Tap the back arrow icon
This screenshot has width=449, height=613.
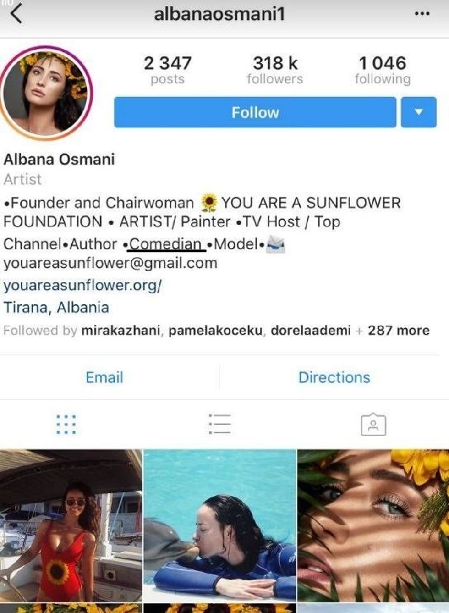[x=16, y=14]
